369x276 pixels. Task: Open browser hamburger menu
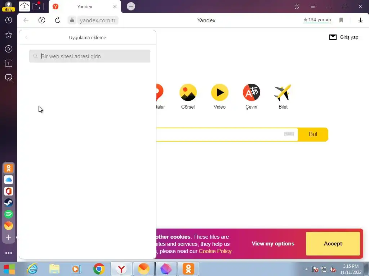click(x=313, y=6)
